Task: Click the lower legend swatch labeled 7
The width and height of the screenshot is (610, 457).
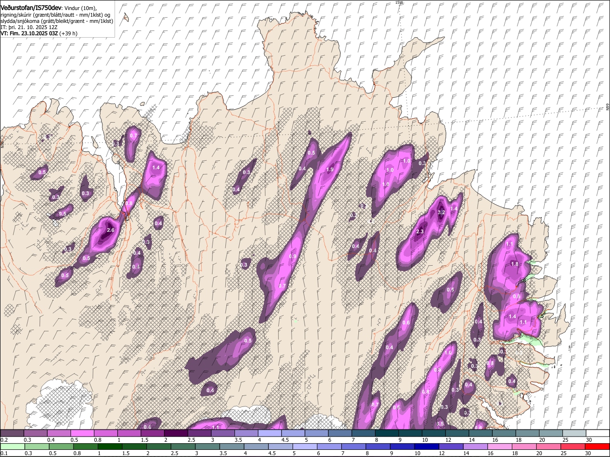Action: click(x=353, y=447)
